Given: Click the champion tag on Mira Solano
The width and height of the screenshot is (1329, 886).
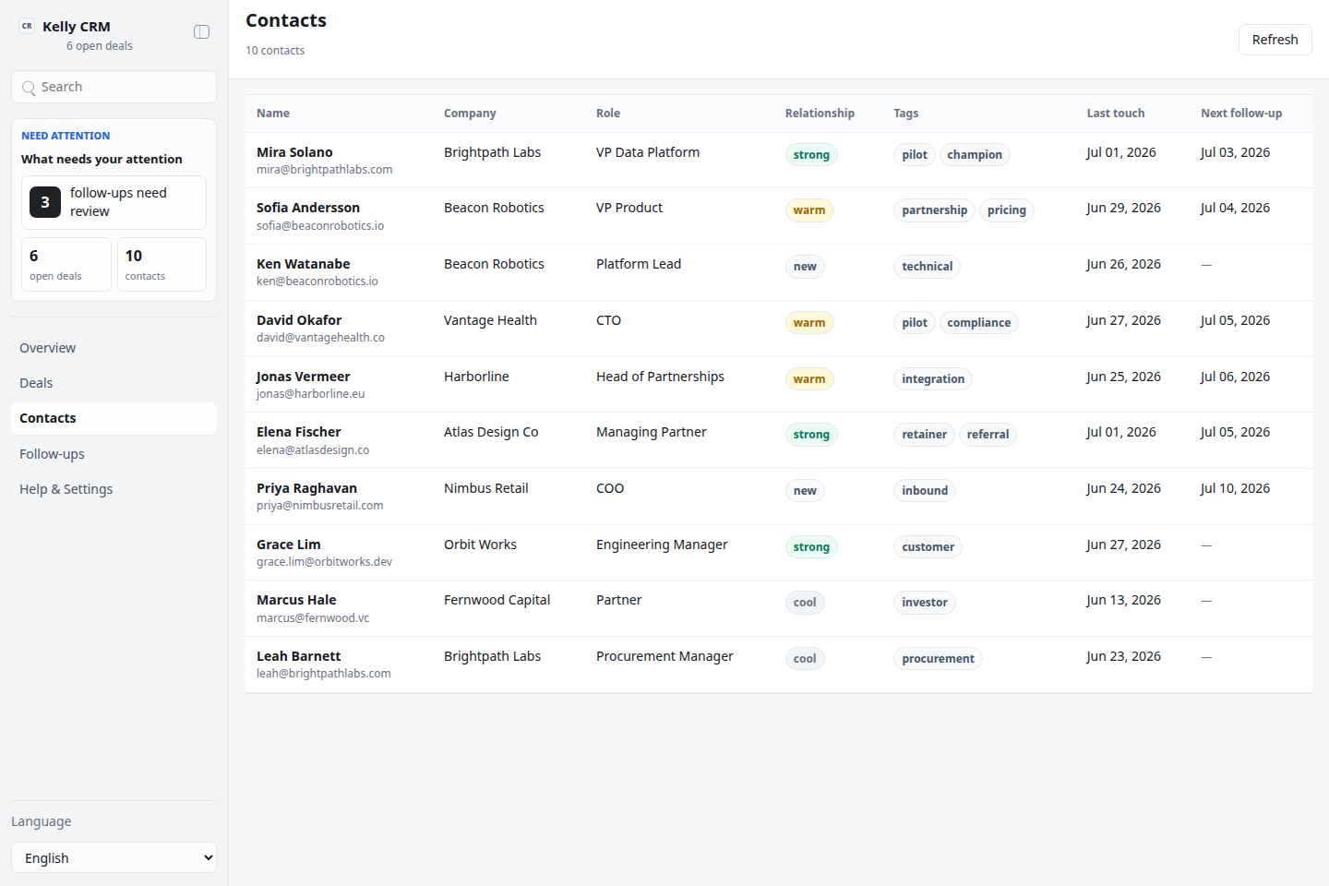Looking at the screenshot, I should click(975, 155).
